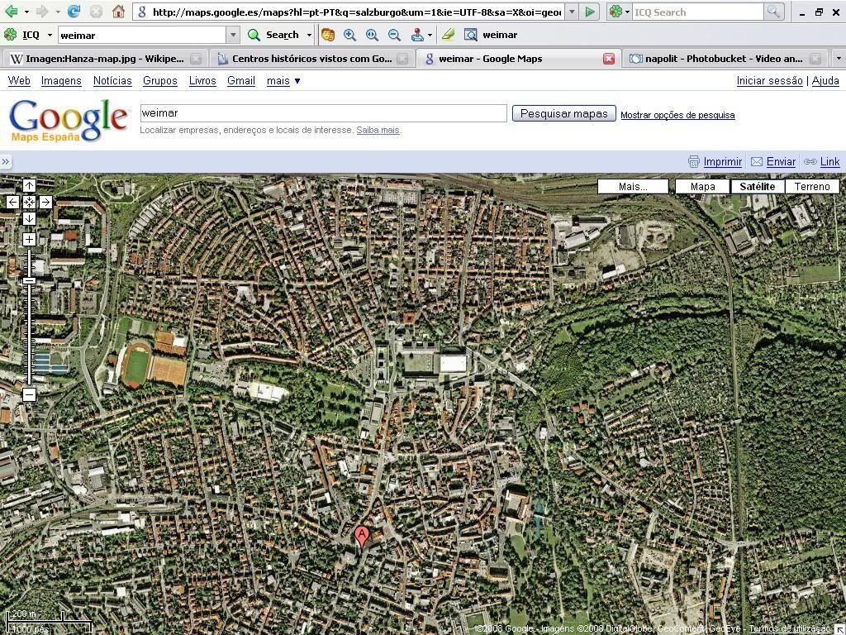
Task: Switch to Centros históricos tab
Action: click(x=311, y=59)
